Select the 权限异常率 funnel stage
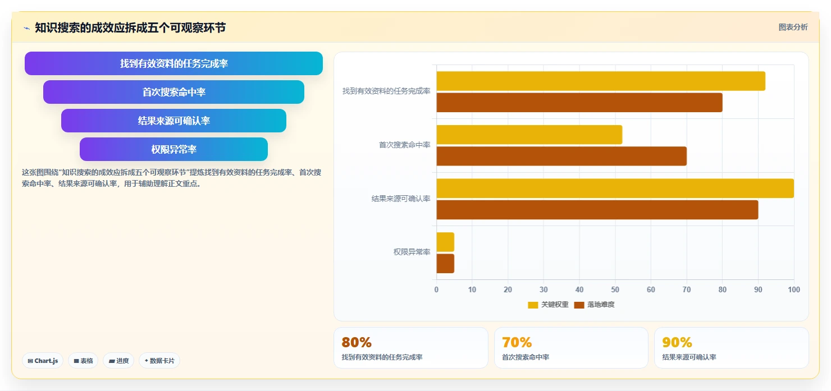831x391 pixels. point(173,149)
